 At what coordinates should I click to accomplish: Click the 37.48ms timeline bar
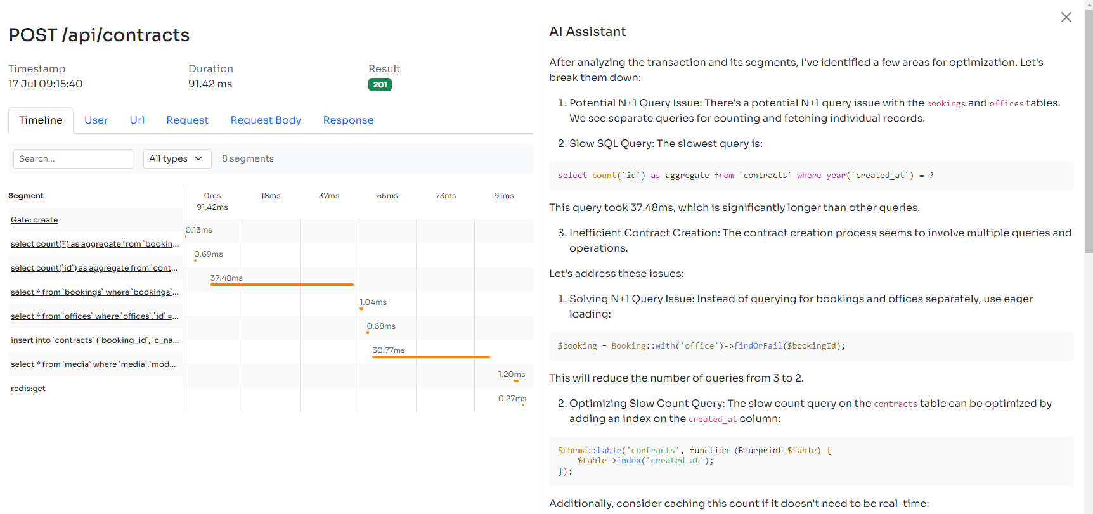(x=281, y=285)
